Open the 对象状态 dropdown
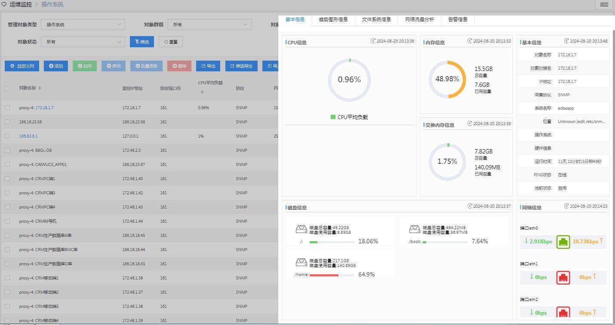615x325 pixels. pos(83,42)
